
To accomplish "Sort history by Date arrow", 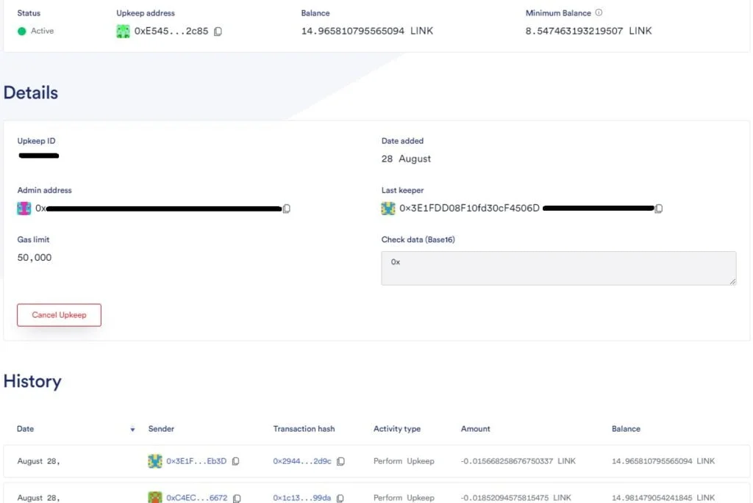I will [132, 429].
